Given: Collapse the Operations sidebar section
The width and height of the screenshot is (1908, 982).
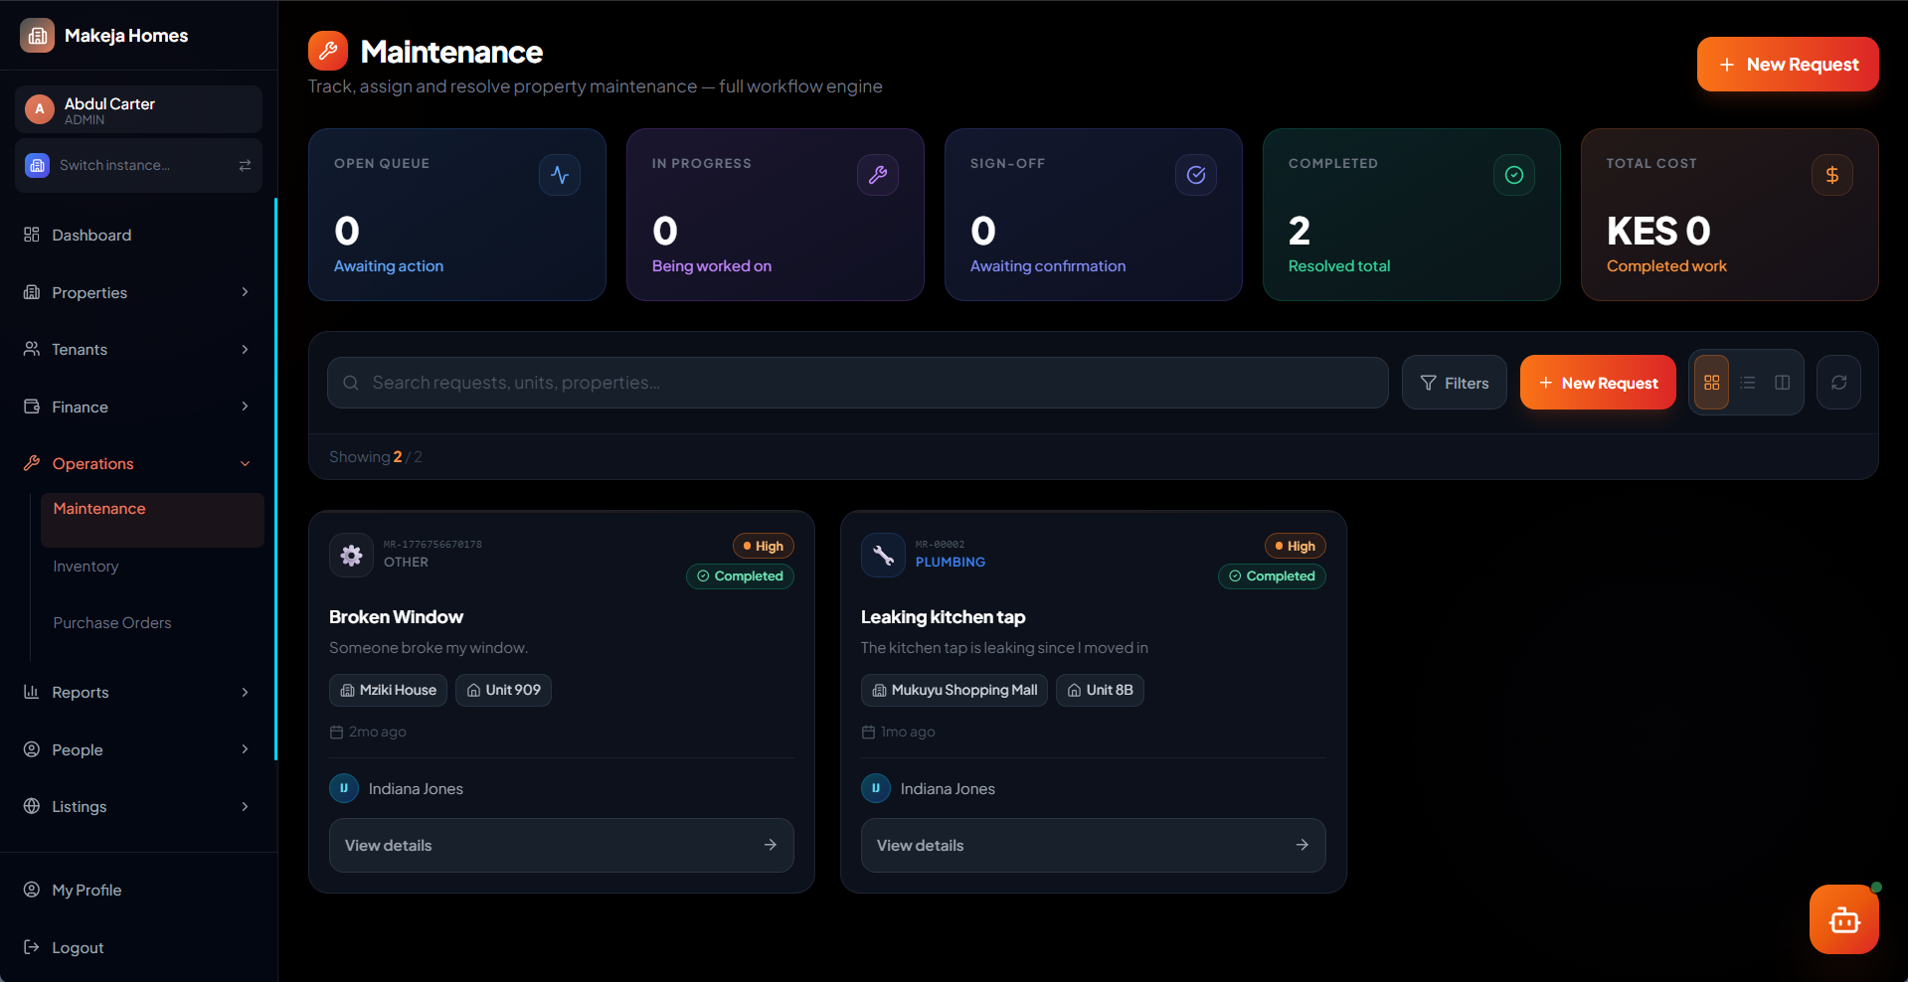Looking at the screenshot, I should pyautogui.click(x=137, y=463).
